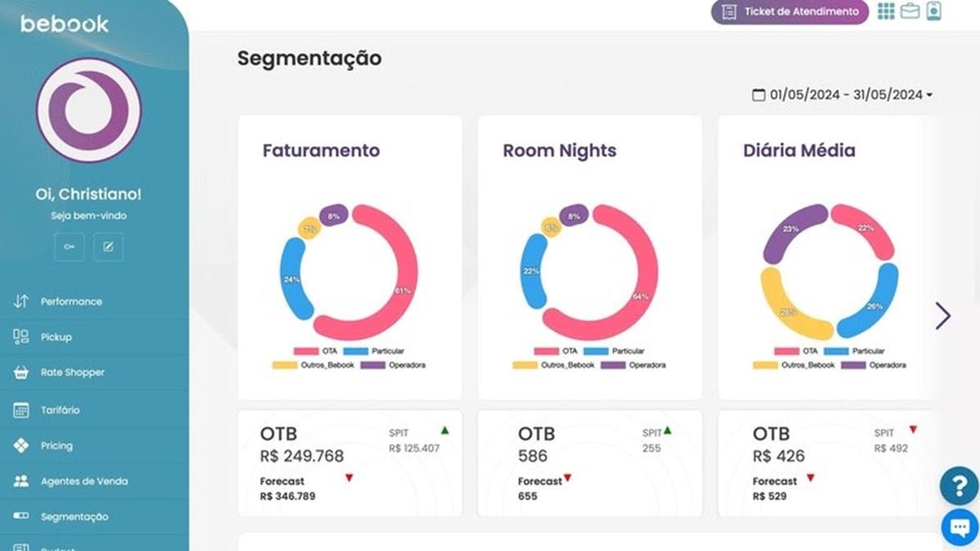Open the chat support bubble
The height and width of the screenshot is (551, 980).
tap(959, 527)
